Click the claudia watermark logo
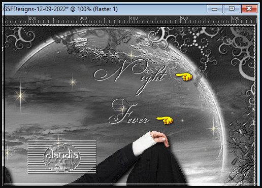Viewport: 262px width, 188px height. click(x=62, y=157)
